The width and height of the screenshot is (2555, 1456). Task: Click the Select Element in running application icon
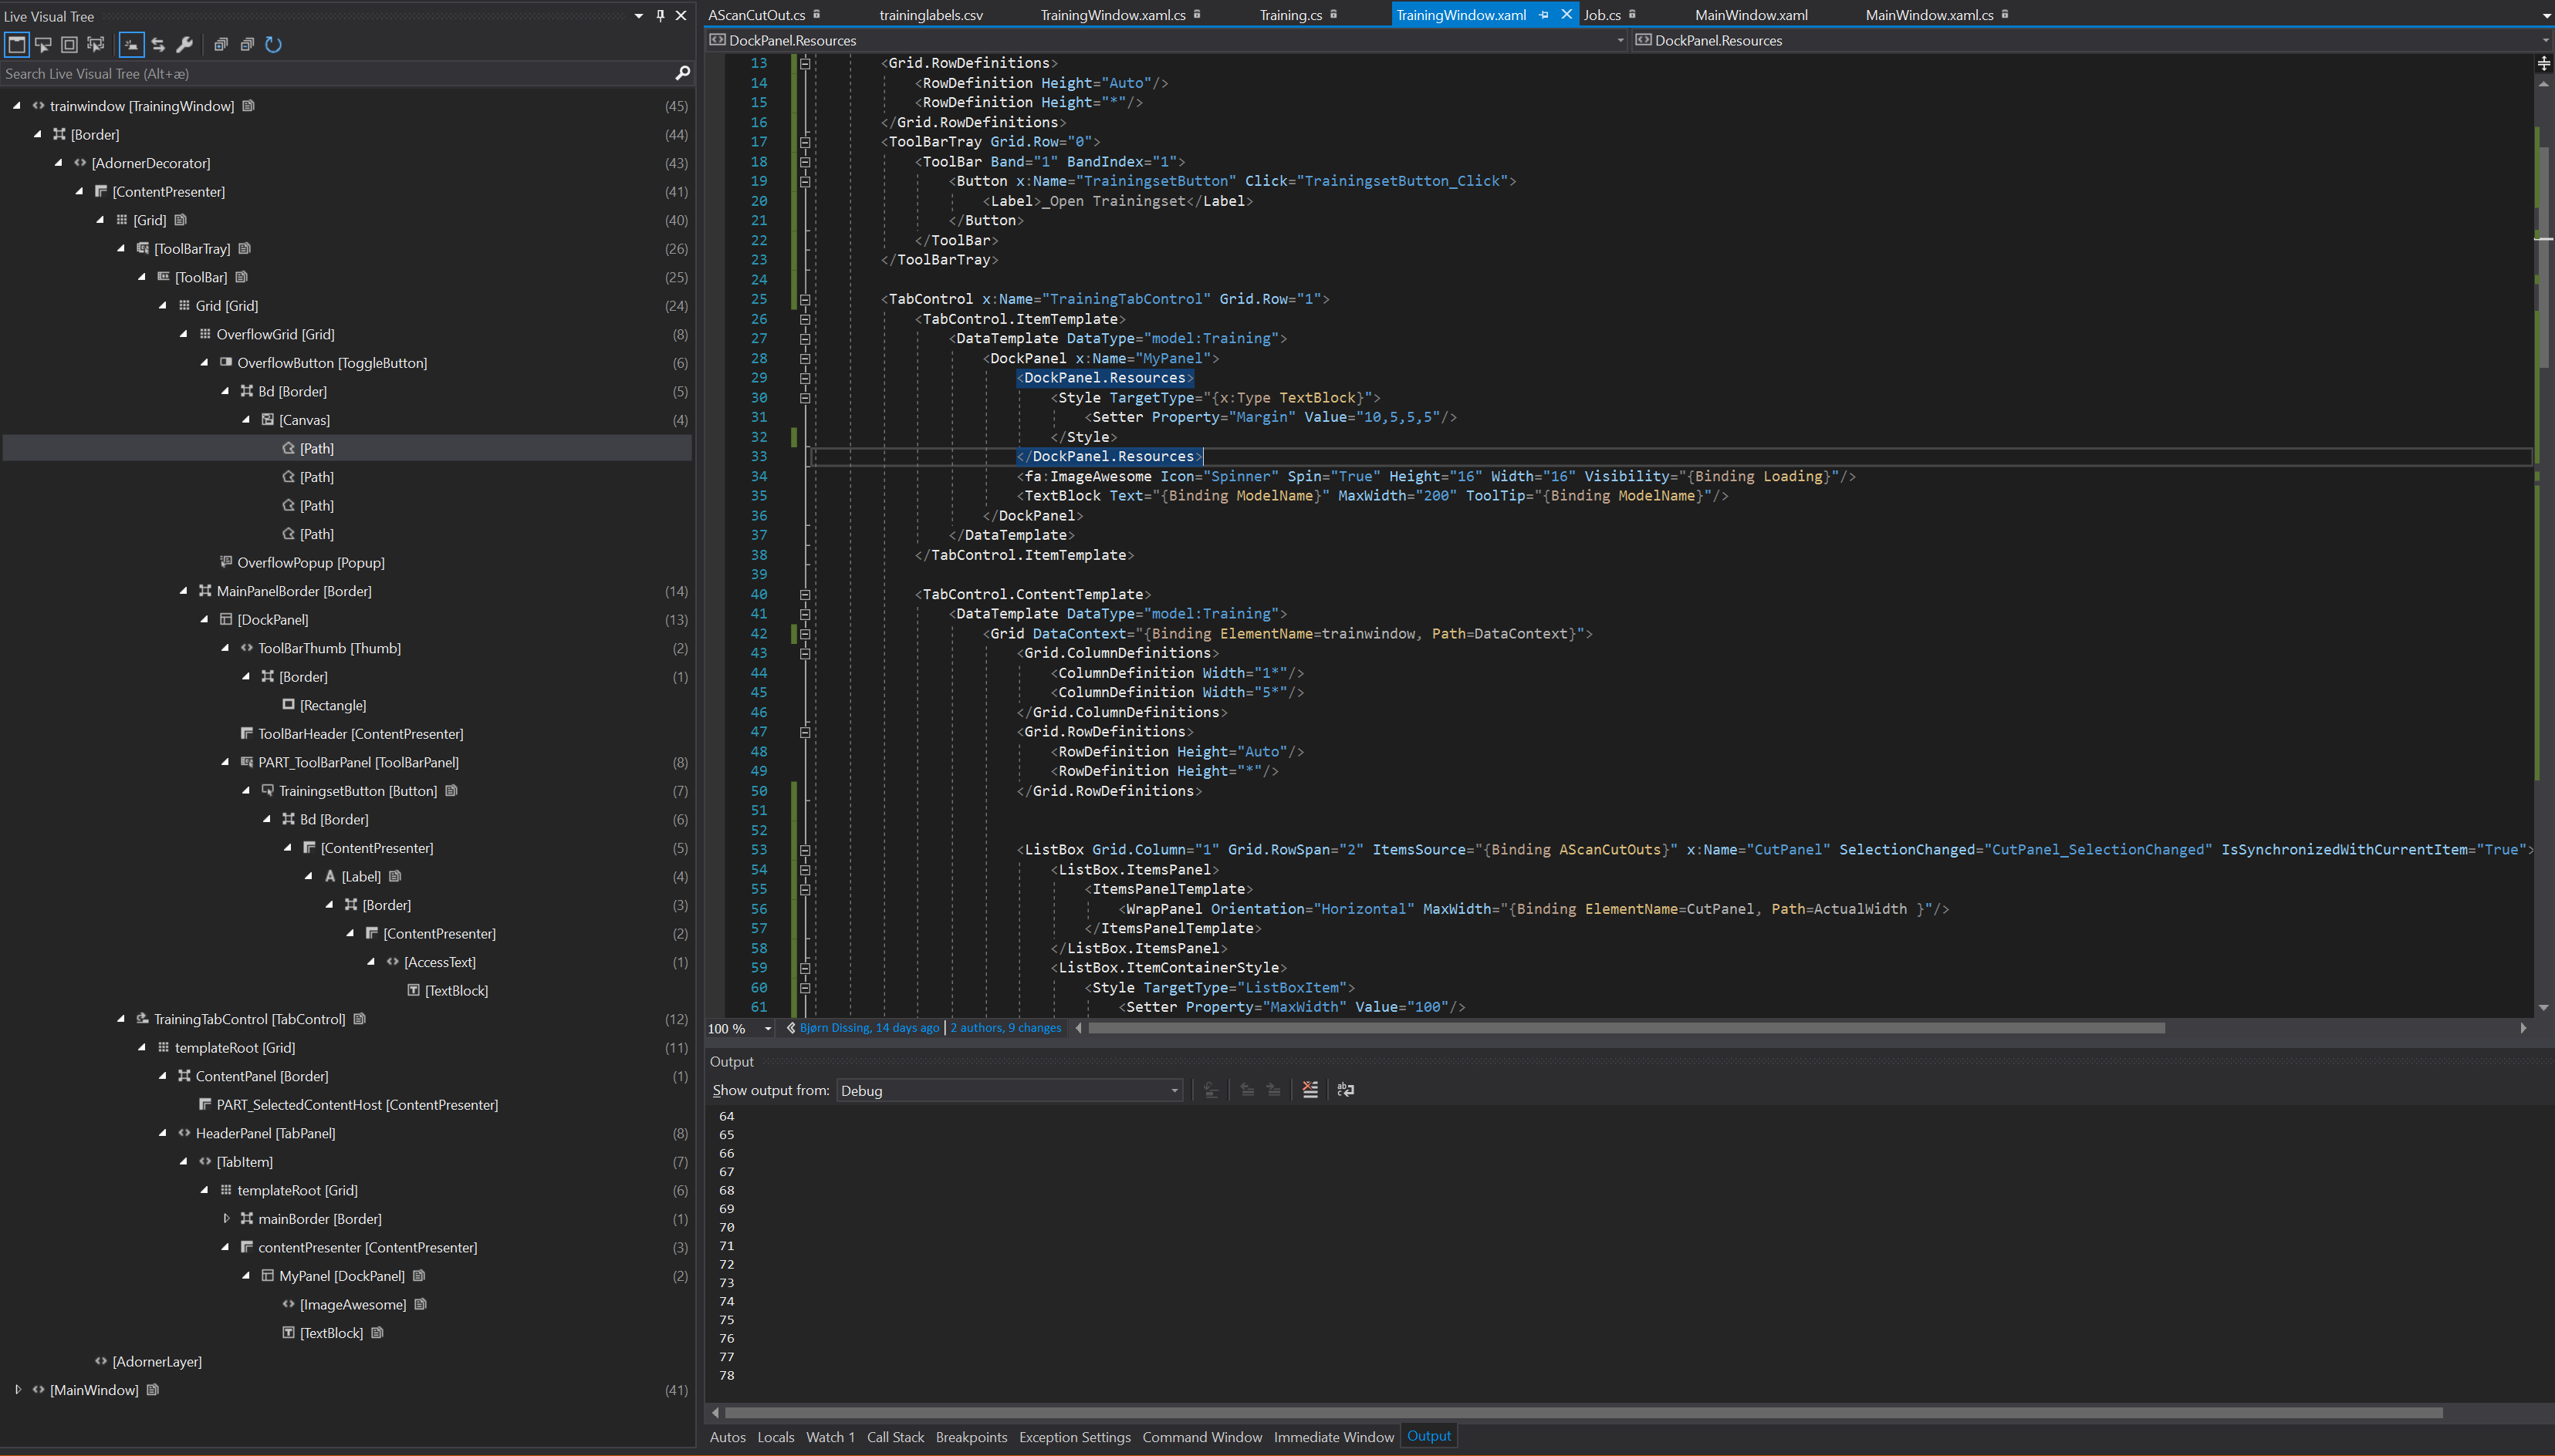coord(43,44)
